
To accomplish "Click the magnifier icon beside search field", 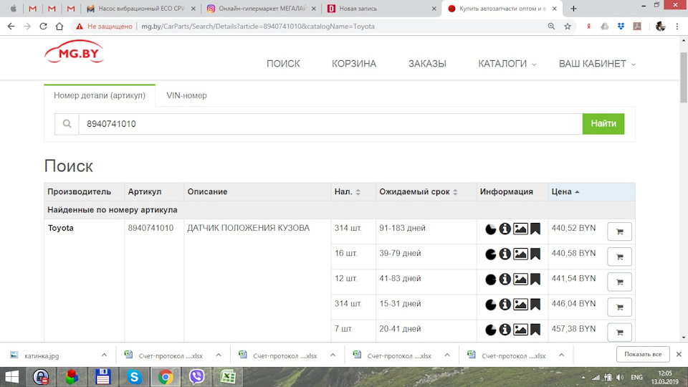I will 67,124.
